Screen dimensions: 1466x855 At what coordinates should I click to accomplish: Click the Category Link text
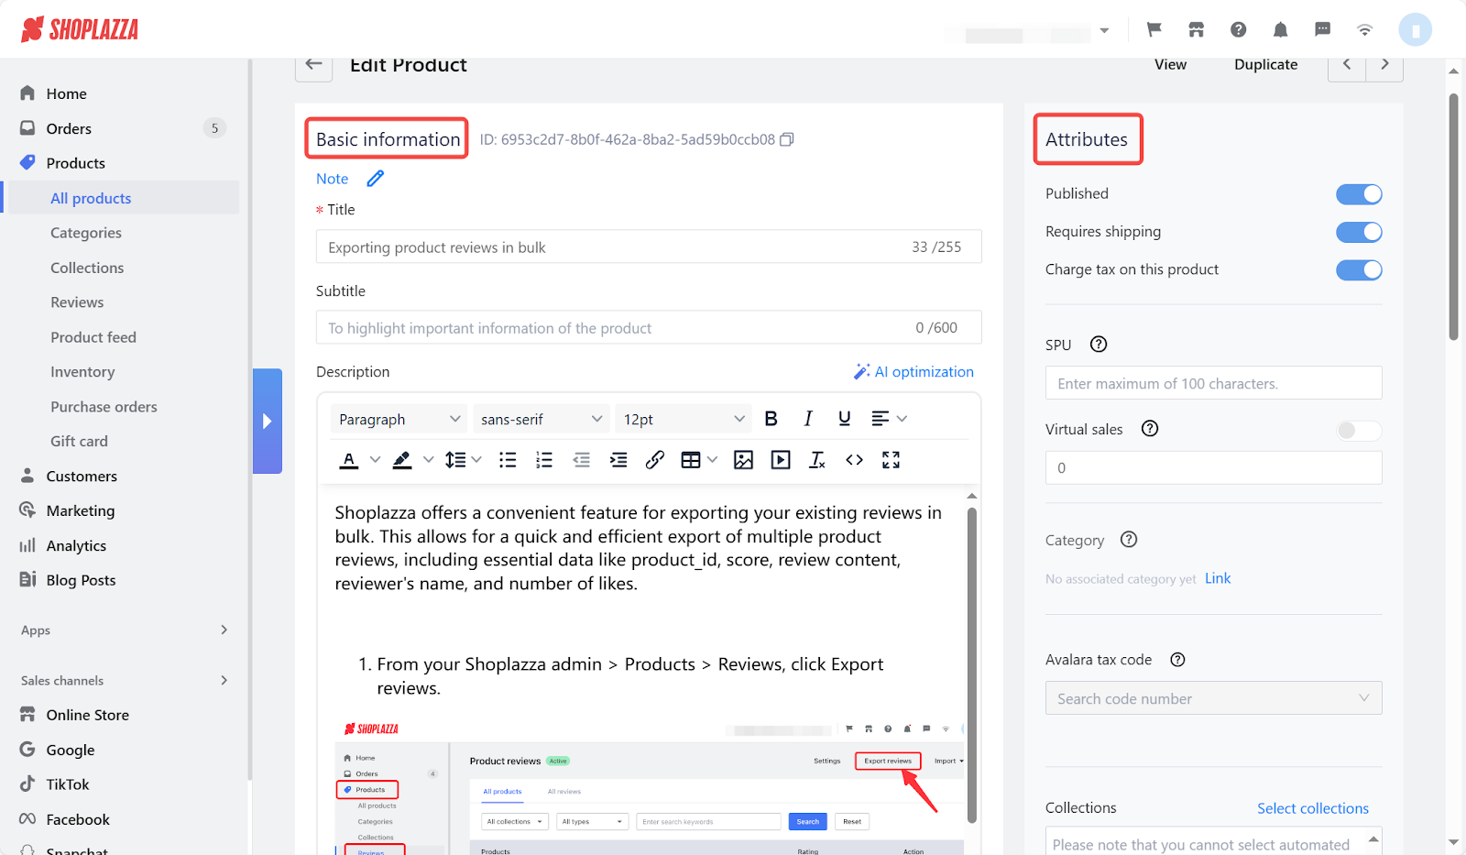click(1218, 578)
